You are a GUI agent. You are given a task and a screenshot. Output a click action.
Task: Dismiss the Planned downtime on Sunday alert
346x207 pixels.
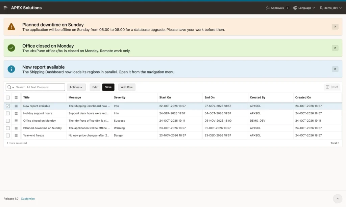click(x=335, y=27)
